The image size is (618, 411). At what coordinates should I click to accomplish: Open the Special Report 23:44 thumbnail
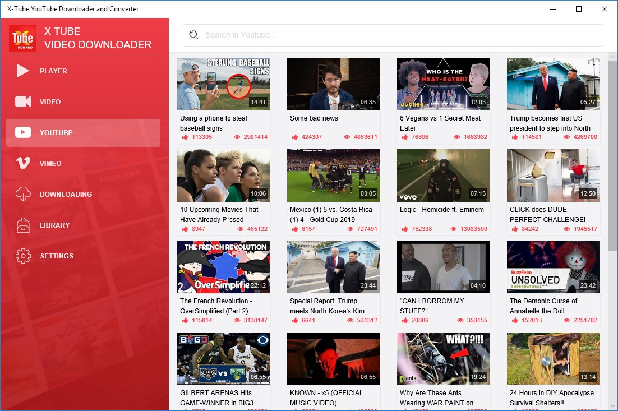tap(334, 267)
